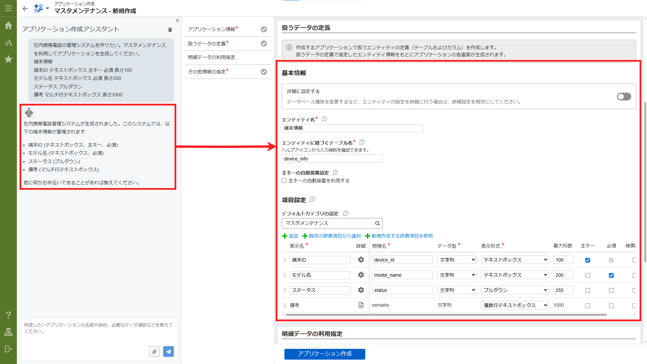Delete chat history with the trash icon
The image size is (647, 364).
click(x=170, y=30)
